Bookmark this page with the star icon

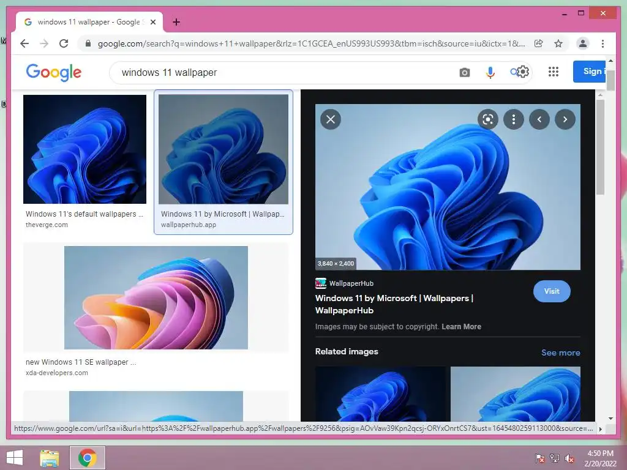click(x=558, y=43)
